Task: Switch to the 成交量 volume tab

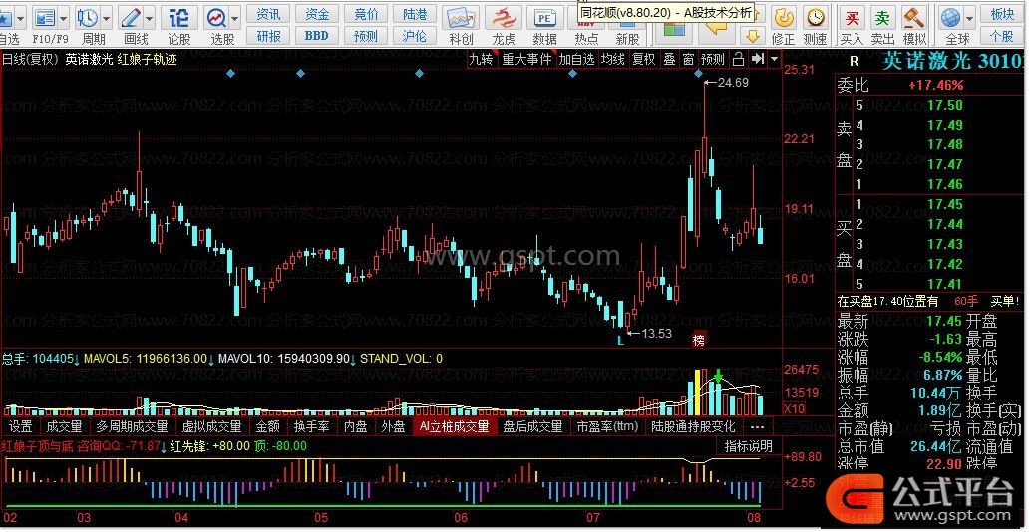Action: click(x=64, y=427)
